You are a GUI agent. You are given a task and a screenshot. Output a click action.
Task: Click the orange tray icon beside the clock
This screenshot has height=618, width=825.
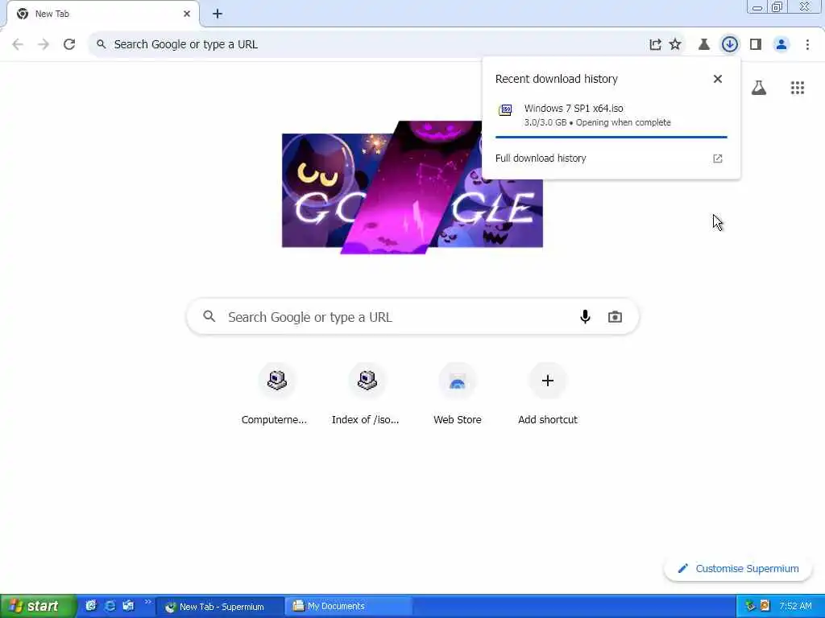[765, 607]
